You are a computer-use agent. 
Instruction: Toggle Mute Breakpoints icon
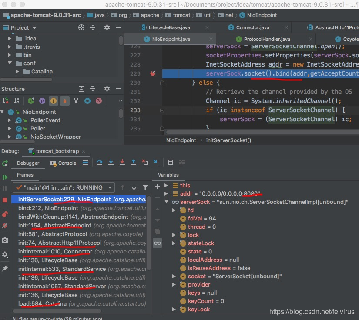click(x=5, y=226)
